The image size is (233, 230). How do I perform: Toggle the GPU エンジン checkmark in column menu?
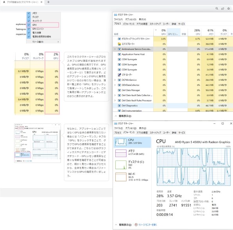pyautogui.click(x=29, y=29)
